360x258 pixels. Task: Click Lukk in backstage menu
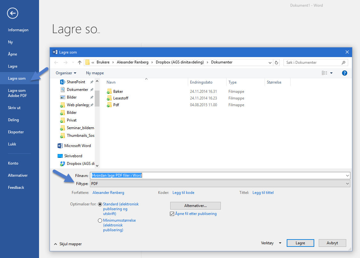coord(12,144)
